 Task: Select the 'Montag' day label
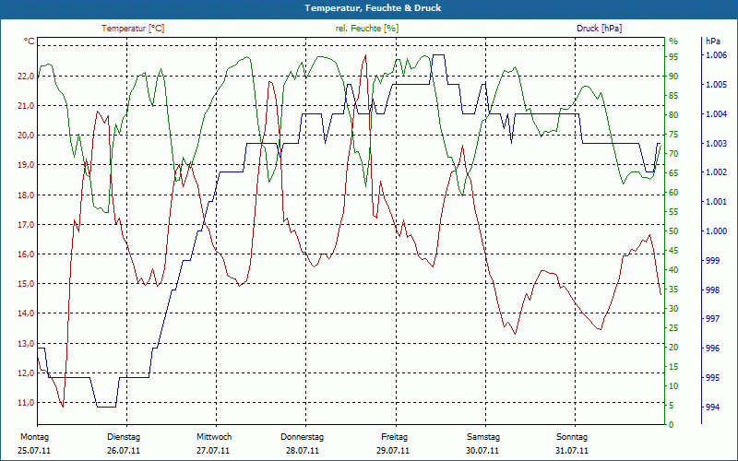tap(34, 437)
